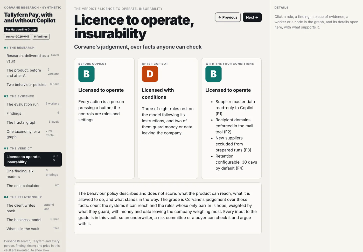Click the paragraph starting 'The behaviour policy describes'

click(168, 208)
